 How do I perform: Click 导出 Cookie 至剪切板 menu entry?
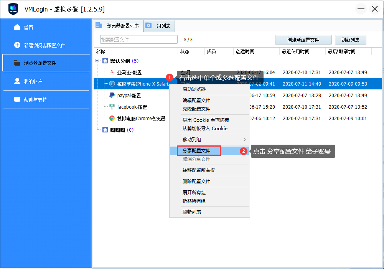(206, 120)
